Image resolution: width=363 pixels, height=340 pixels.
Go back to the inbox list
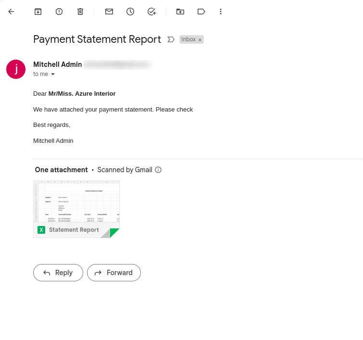coord(12,12)
